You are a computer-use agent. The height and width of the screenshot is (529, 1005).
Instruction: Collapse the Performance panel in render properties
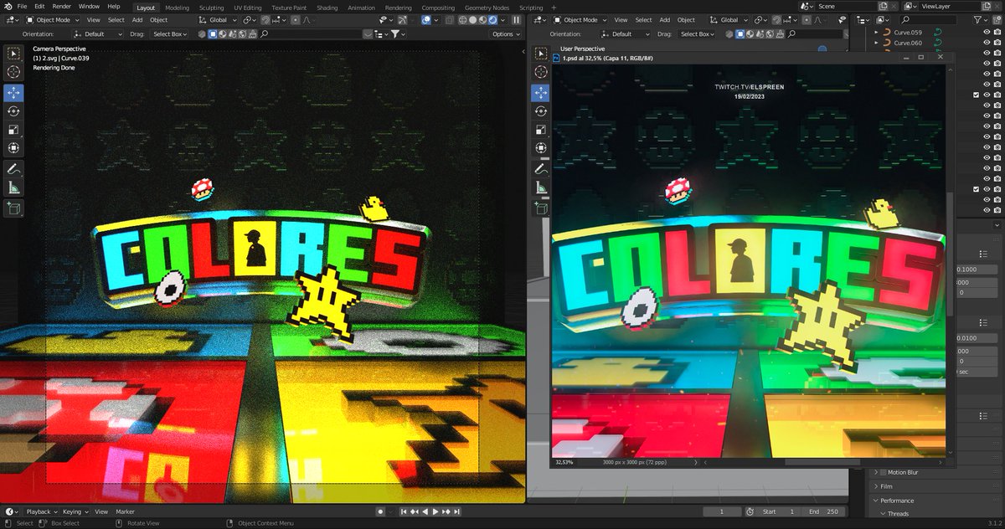pos(876,501)
